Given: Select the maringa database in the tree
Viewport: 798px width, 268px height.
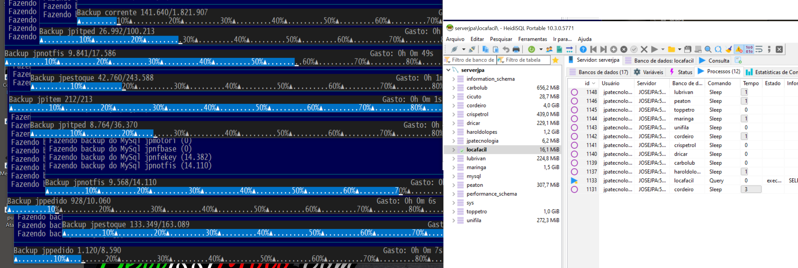Looking at the screenshot, I should coord(476,167).
